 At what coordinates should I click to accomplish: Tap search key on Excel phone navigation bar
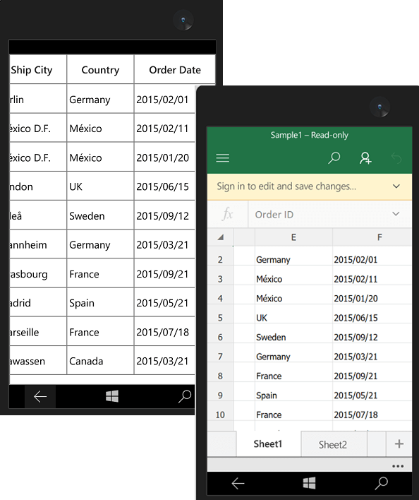pyautogui.click(x=381, y=483)
